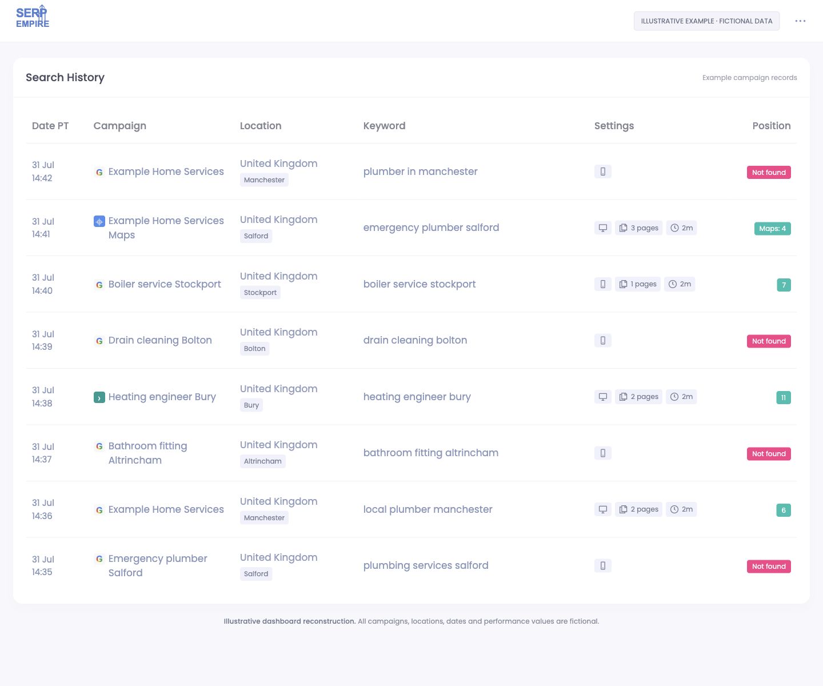Click the desktop icon in heating engineer bury row
The width and height of the screenshot is (823, 686).
click(x=603, y=397)
